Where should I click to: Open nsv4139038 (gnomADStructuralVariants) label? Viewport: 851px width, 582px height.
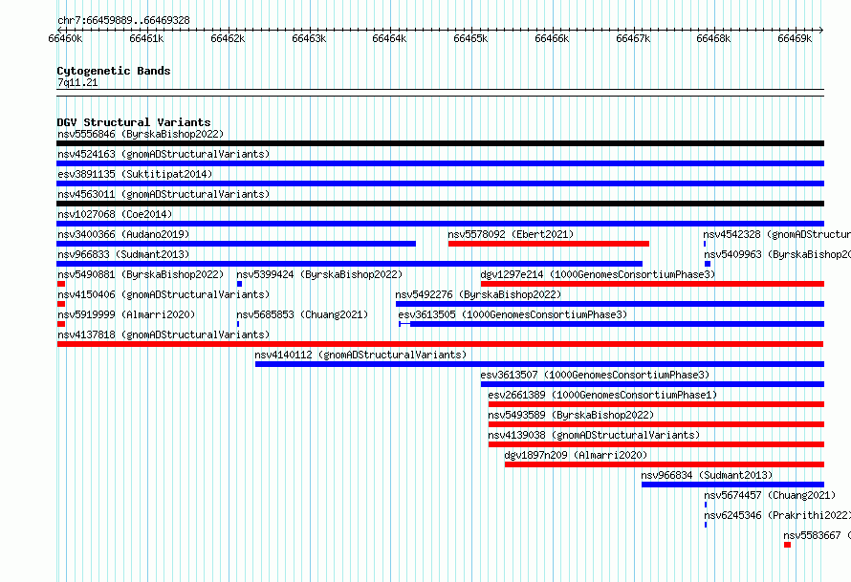click(x=594, y=435)
